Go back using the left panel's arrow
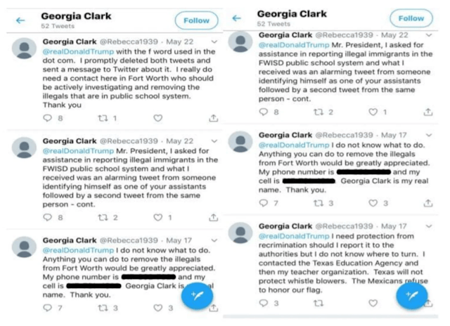Screen dimensions: 450x326 point(20,20)
